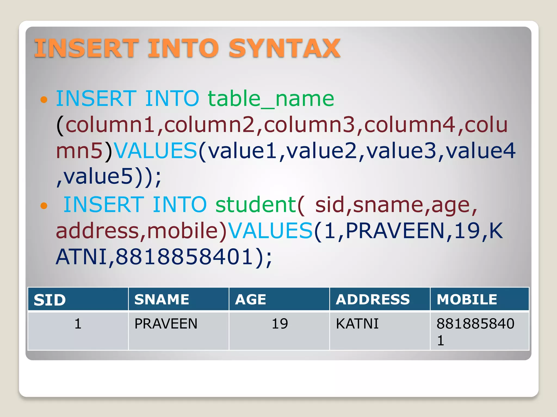Click the green 'table_name' text
The image size is (557, 417).
[x=271, y=99]
